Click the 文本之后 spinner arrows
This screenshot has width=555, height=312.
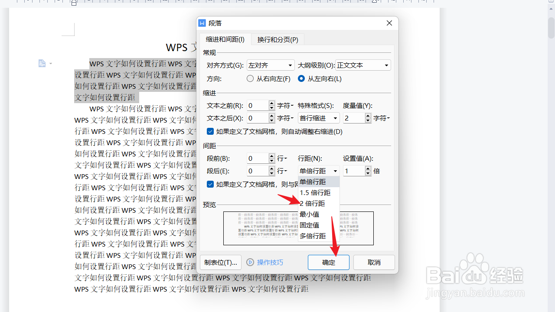272,118
